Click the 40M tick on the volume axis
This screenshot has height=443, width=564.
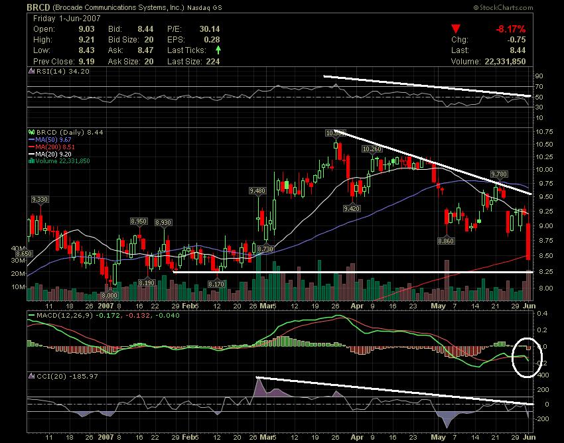pos(18,248)
